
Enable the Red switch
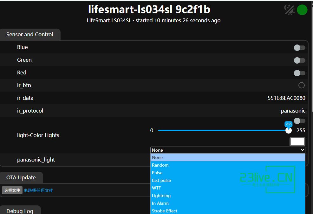[x=299, y=73]
